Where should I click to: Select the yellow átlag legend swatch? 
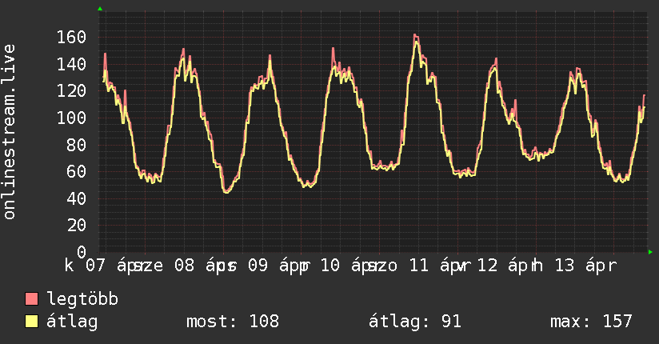pyautogui.click(x=32, y=322)
